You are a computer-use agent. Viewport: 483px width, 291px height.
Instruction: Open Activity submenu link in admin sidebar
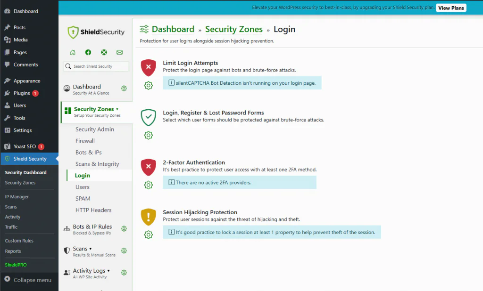tap(13, 217)
